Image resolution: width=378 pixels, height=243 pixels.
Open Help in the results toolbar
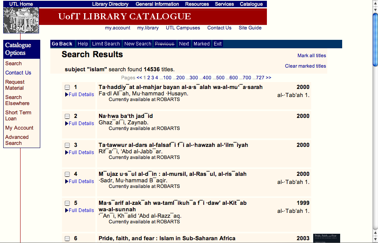83,43
